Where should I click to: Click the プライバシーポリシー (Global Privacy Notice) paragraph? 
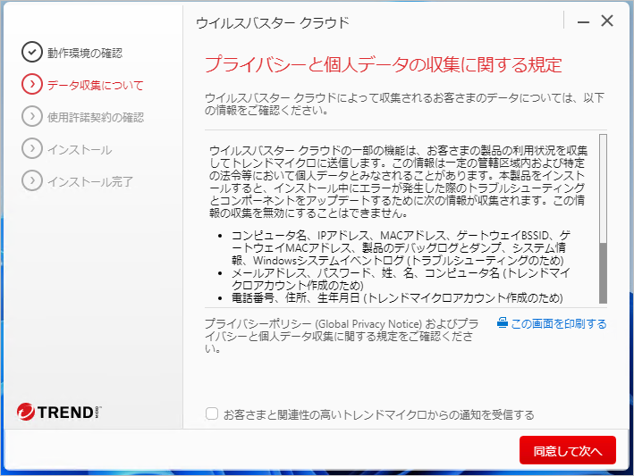pos(342,336)
